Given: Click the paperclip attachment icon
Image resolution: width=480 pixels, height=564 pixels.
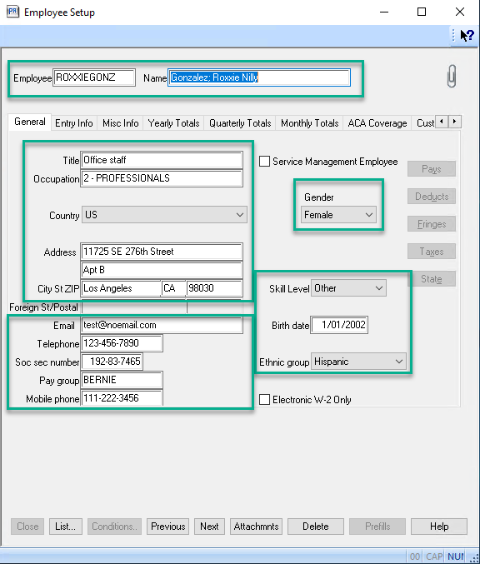Looking at the screenshot, I should (452, 76).
